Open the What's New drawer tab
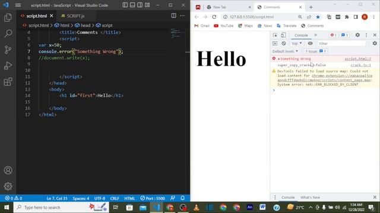 (310, 197)
